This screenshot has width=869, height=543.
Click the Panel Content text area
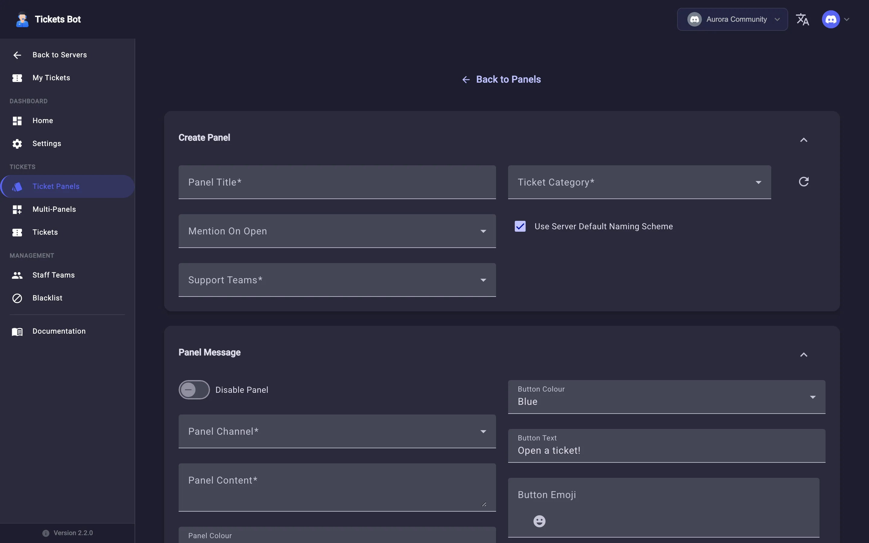click(337, 487)
